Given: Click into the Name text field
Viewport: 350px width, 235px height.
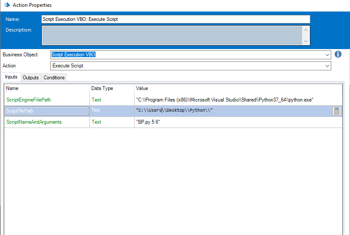Looking at the screenshot, I should (175, 19).
